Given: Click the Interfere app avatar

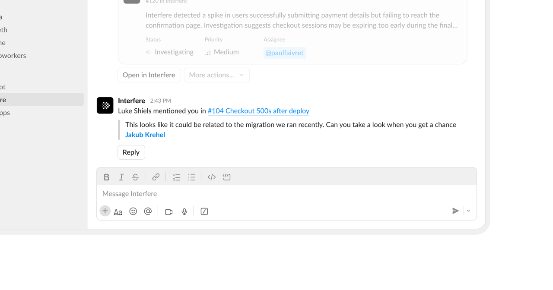Looking at the screenshot, I should click(105, 105).
